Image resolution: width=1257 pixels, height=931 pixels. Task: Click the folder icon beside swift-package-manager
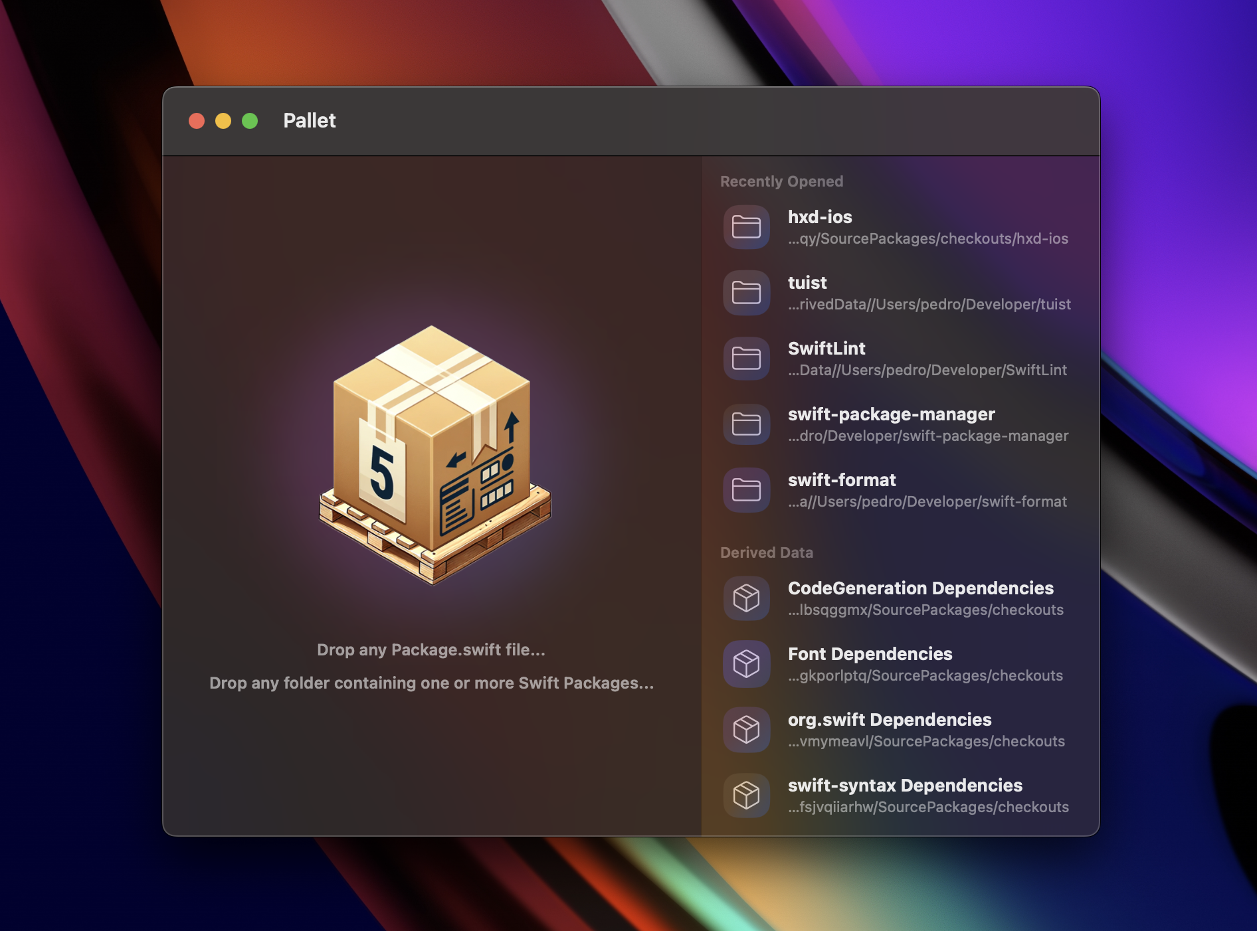pos(746,424)
